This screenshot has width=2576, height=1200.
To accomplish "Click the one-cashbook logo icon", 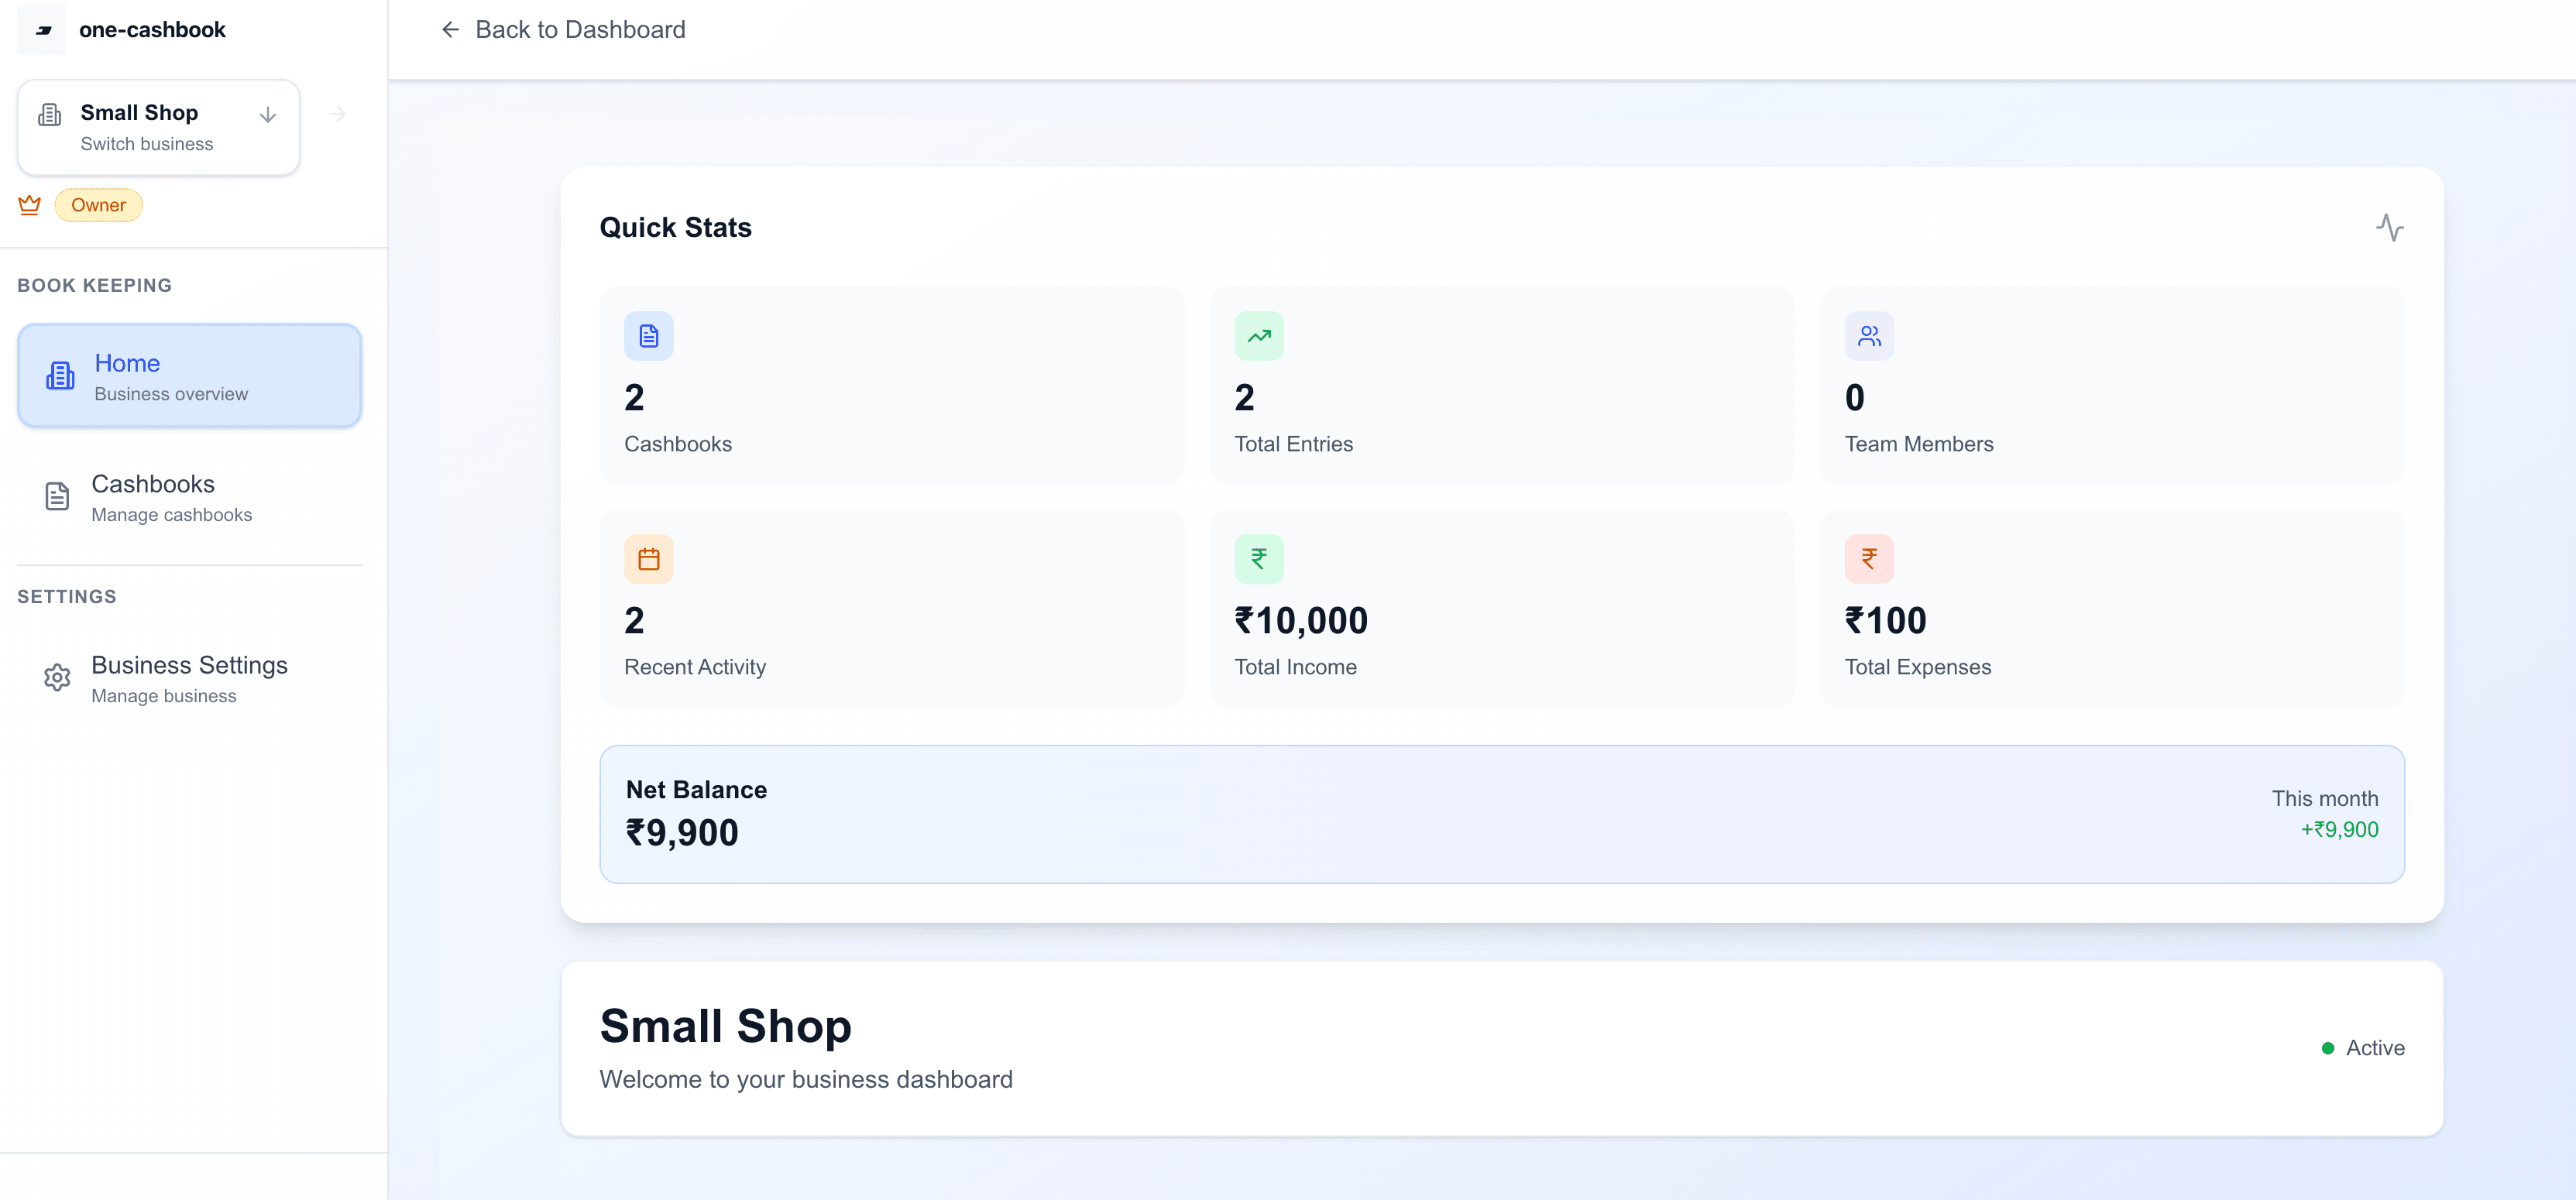I will (42, 30).
